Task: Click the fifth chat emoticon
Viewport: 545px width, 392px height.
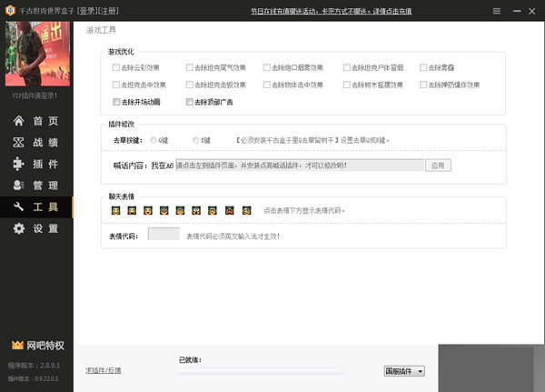Action: [x=180, y=210]
